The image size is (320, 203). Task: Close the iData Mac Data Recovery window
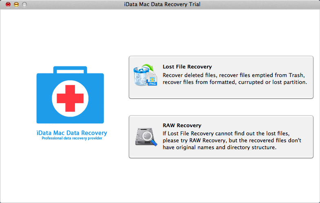(x=8, y=4)
